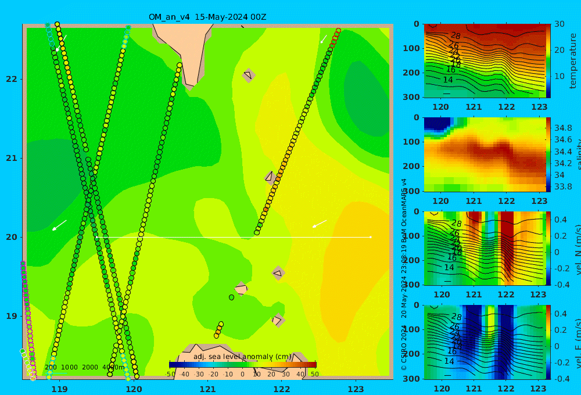Select the adj. sea level anomaly (cm) label
This screenshot has height=395, width=581.
click(242, 357)
